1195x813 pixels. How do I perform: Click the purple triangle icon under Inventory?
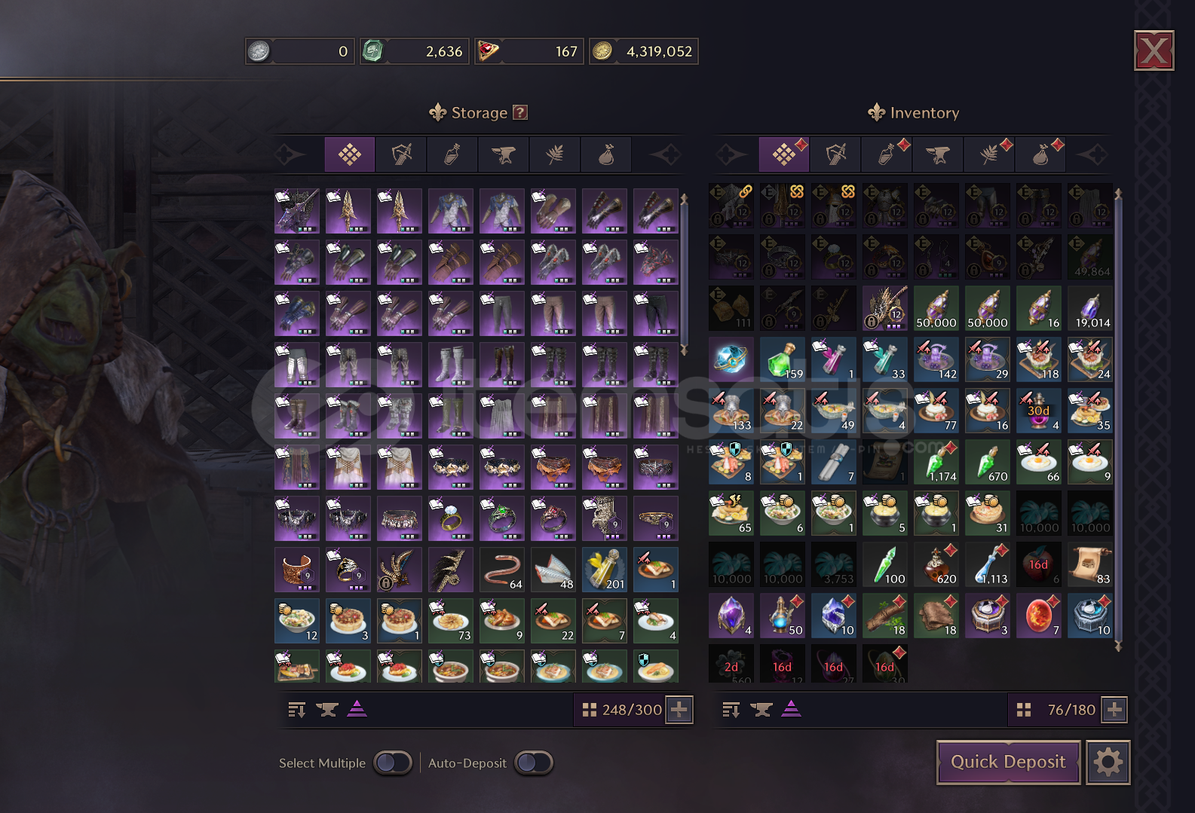point(791,709)
